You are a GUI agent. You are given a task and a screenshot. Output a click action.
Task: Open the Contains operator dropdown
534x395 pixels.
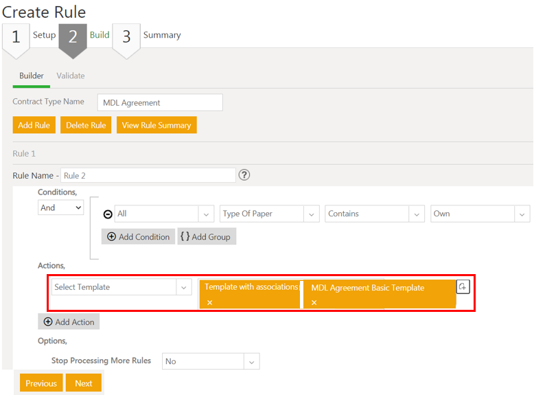(x=375, y=214)
